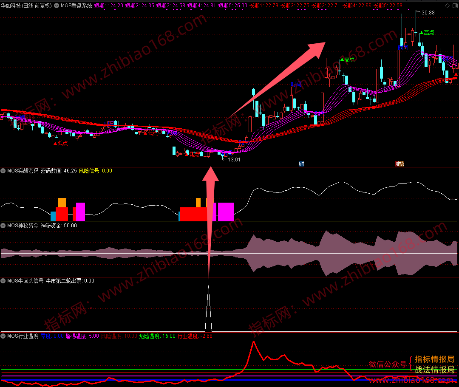Click the 风险温度: 10.00 legend entry
459x387 pixels.
pyautogui.click(x=119, y=336)
